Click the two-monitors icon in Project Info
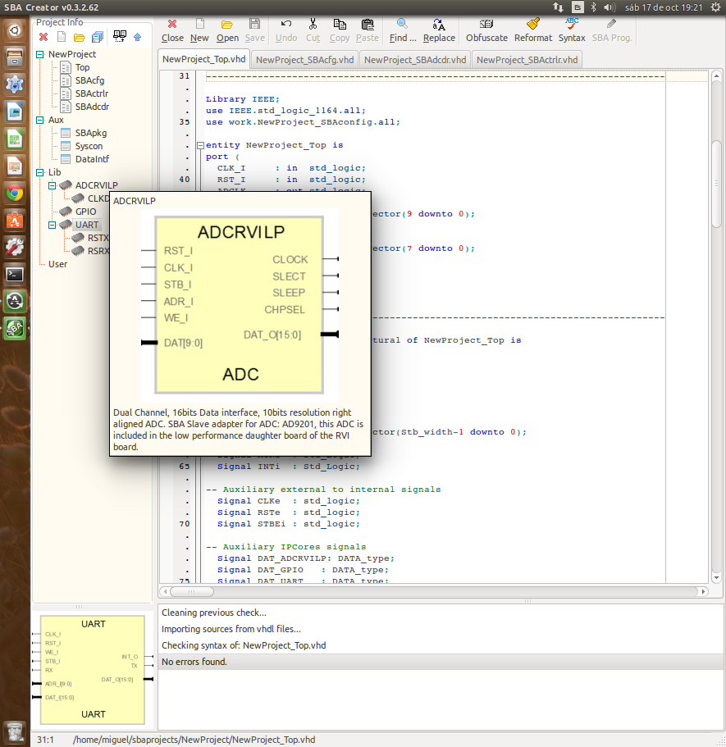The height and width of the screenshot is (747, 726). click(119, 37)
